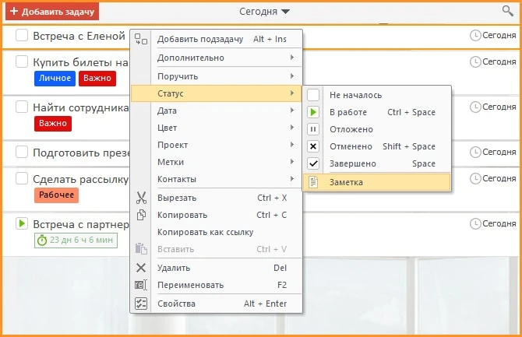Click Важно tag under Найти сотрудника
The width and height of the screenshot is (522, 337).
click(53, 124)
